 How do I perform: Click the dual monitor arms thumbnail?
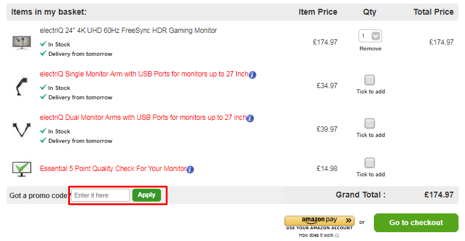pyautogui.click(x=22, y=129)
